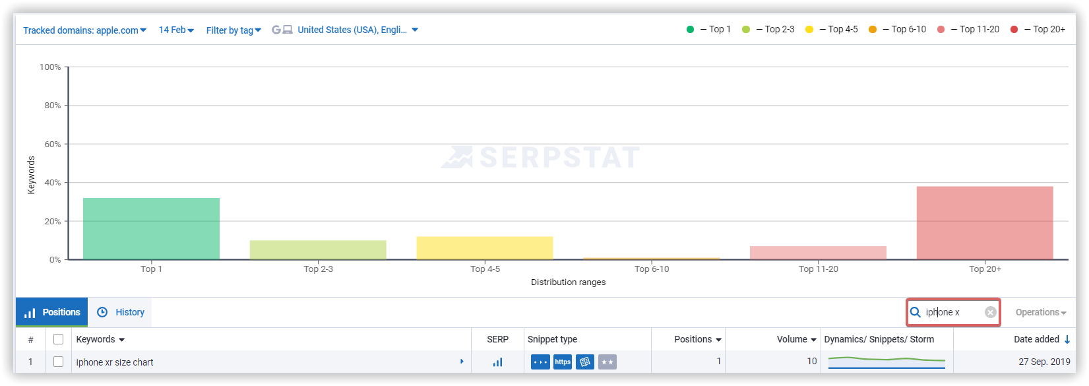The image size is (1089, 386).
Task: Switch to the History tab
Action: [x=120, y=312]
